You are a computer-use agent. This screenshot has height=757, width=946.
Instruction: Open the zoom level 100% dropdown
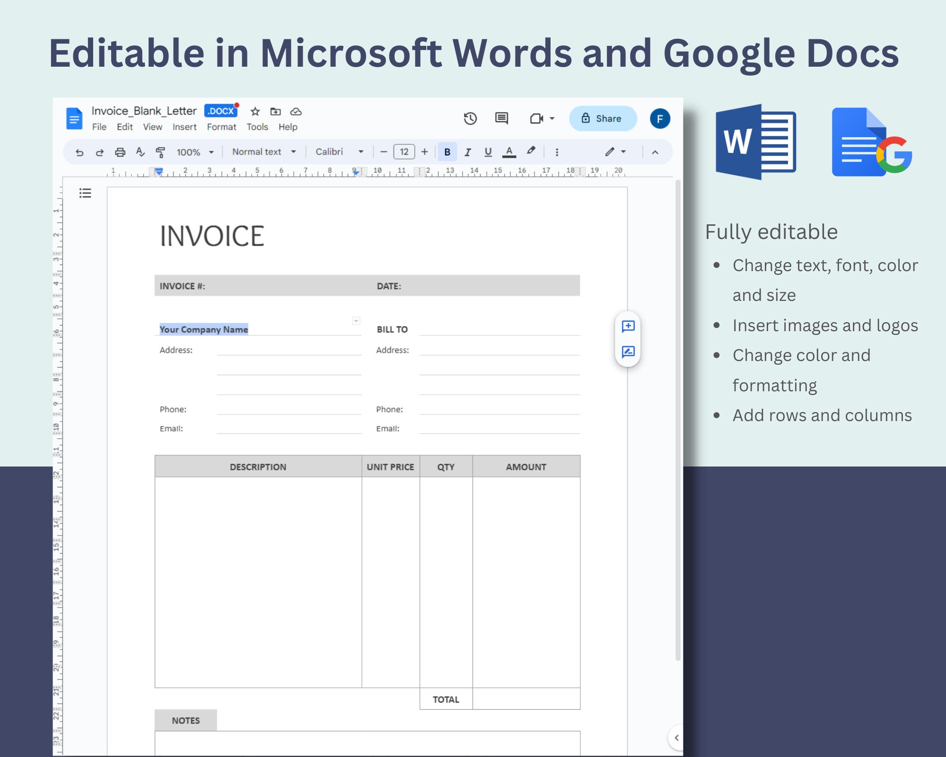coord(195,152)
